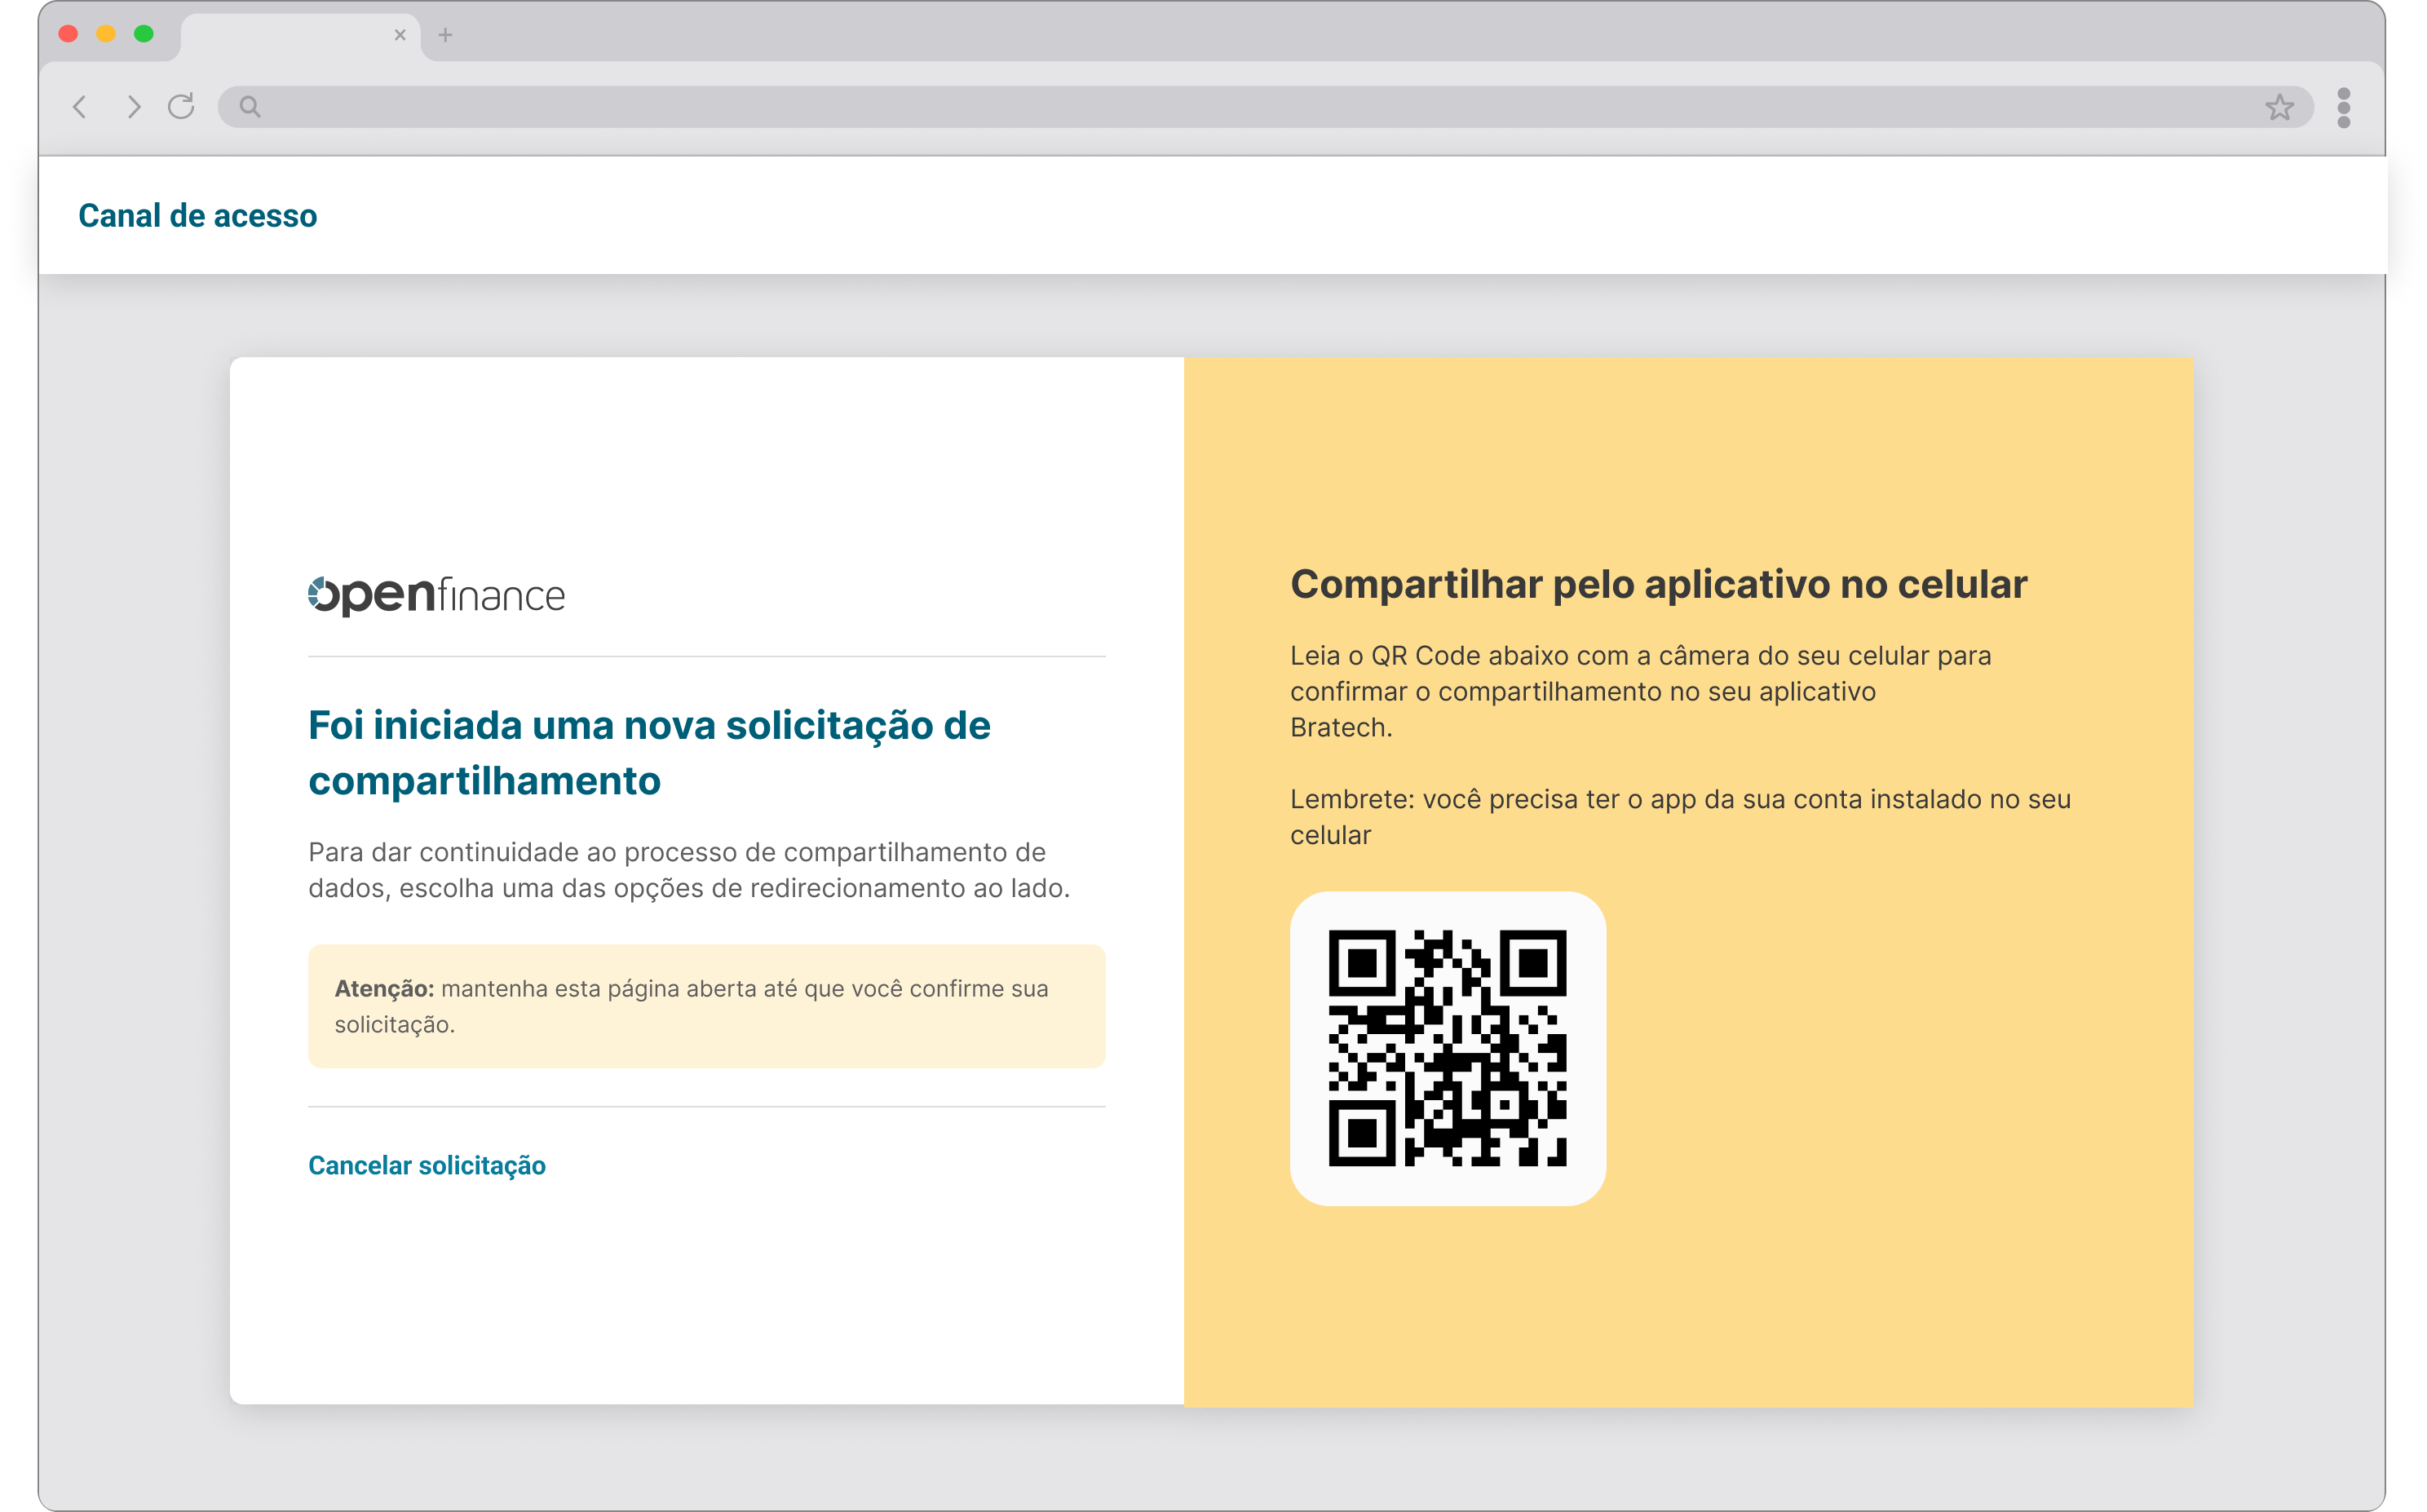2427x1512 pixels.
Task: Go forward with the browser forward arrow
Action: pyautogui.click(x=133, y=107)
